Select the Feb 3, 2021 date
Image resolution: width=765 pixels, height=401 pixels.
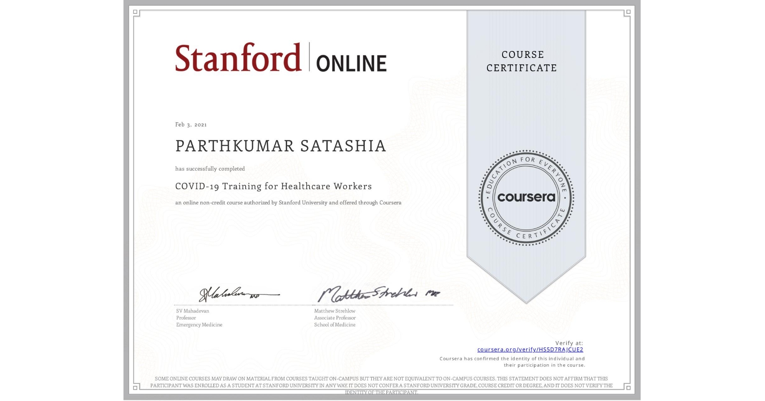click(x=190, y=124)
